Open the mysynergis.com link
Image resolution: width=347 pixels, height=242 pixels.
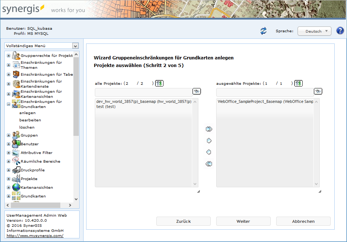[35, 235]
